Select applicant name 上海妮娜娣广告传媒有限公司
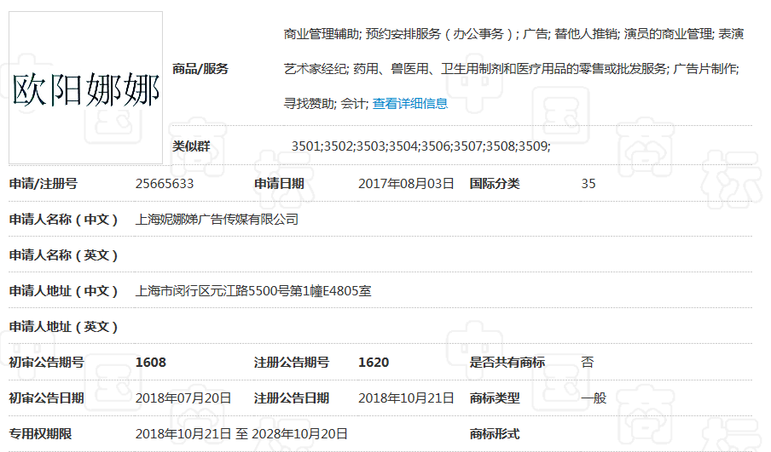 click(217, 220)
